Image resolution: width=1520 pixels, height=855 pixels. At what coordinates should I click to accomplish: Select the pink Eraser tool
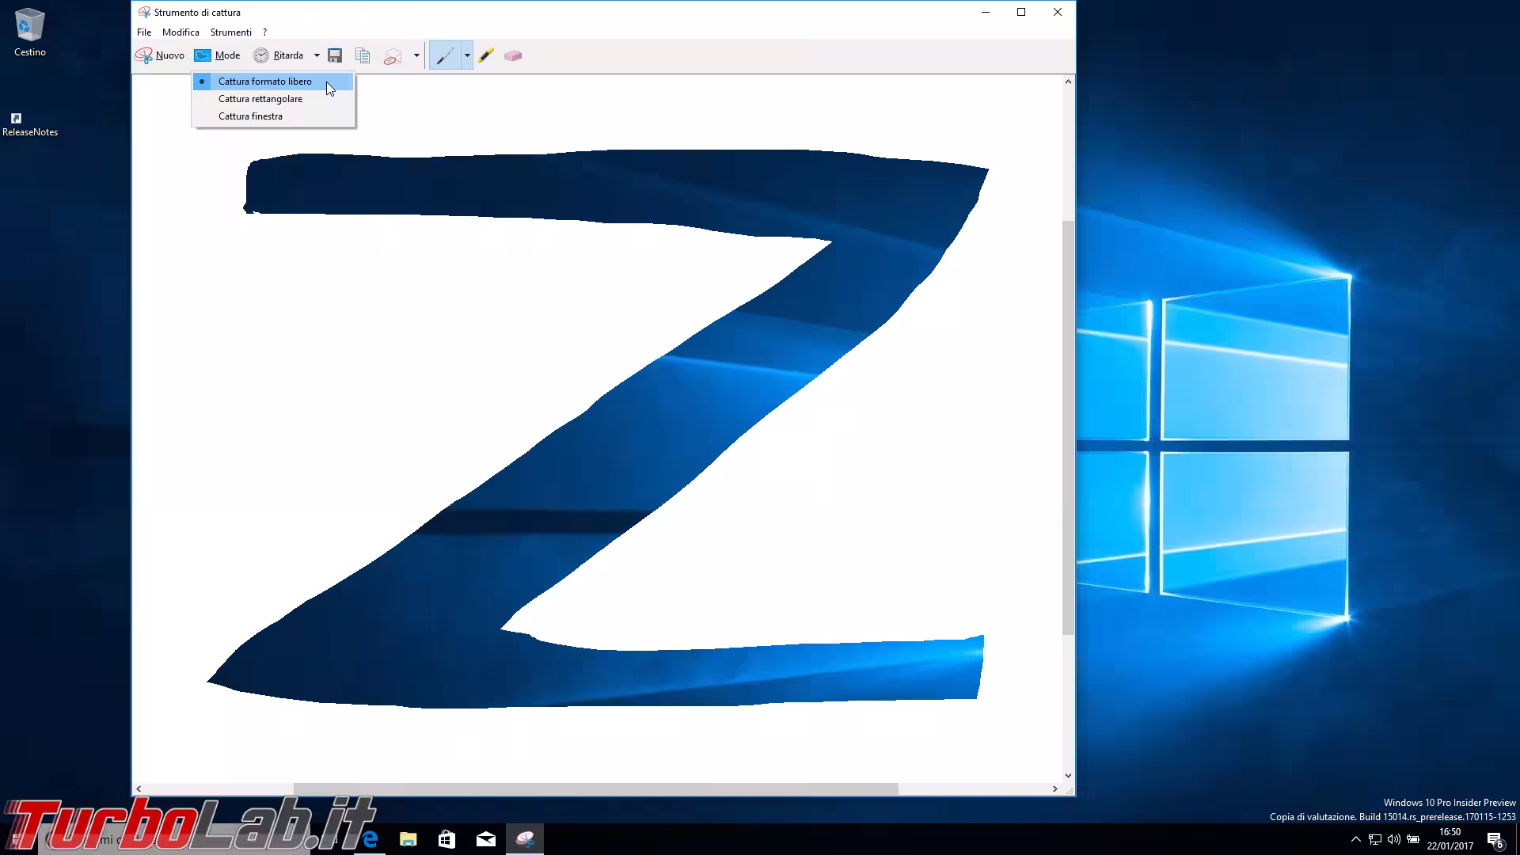[513, 55]
